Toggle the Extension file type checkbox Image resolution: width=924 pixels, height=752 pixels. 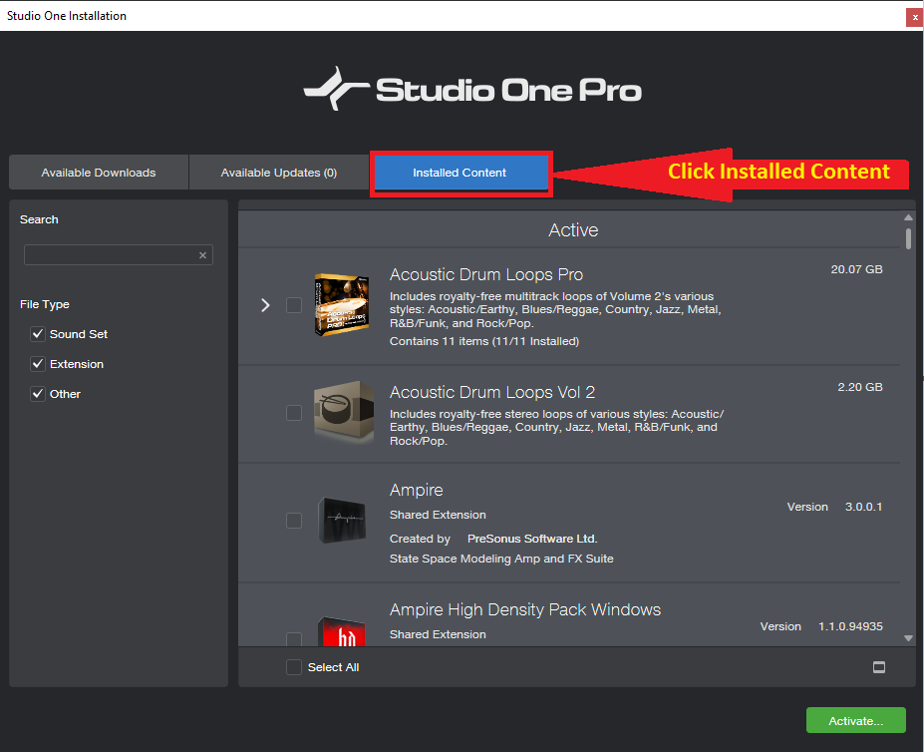(38, 364)
